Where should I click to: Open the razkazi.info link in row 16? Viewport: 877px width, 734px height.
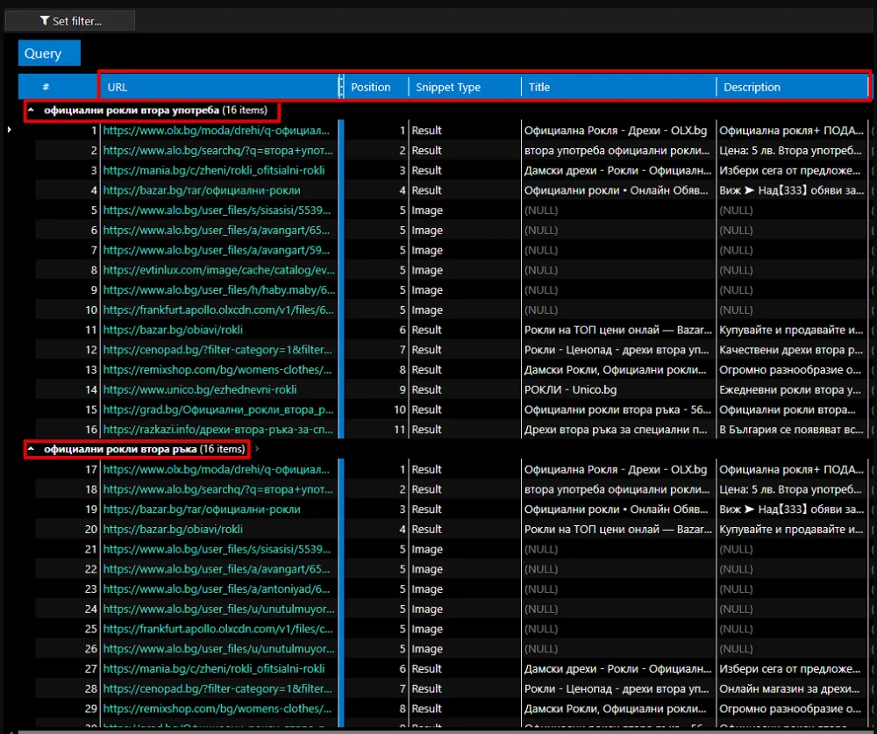218,430
